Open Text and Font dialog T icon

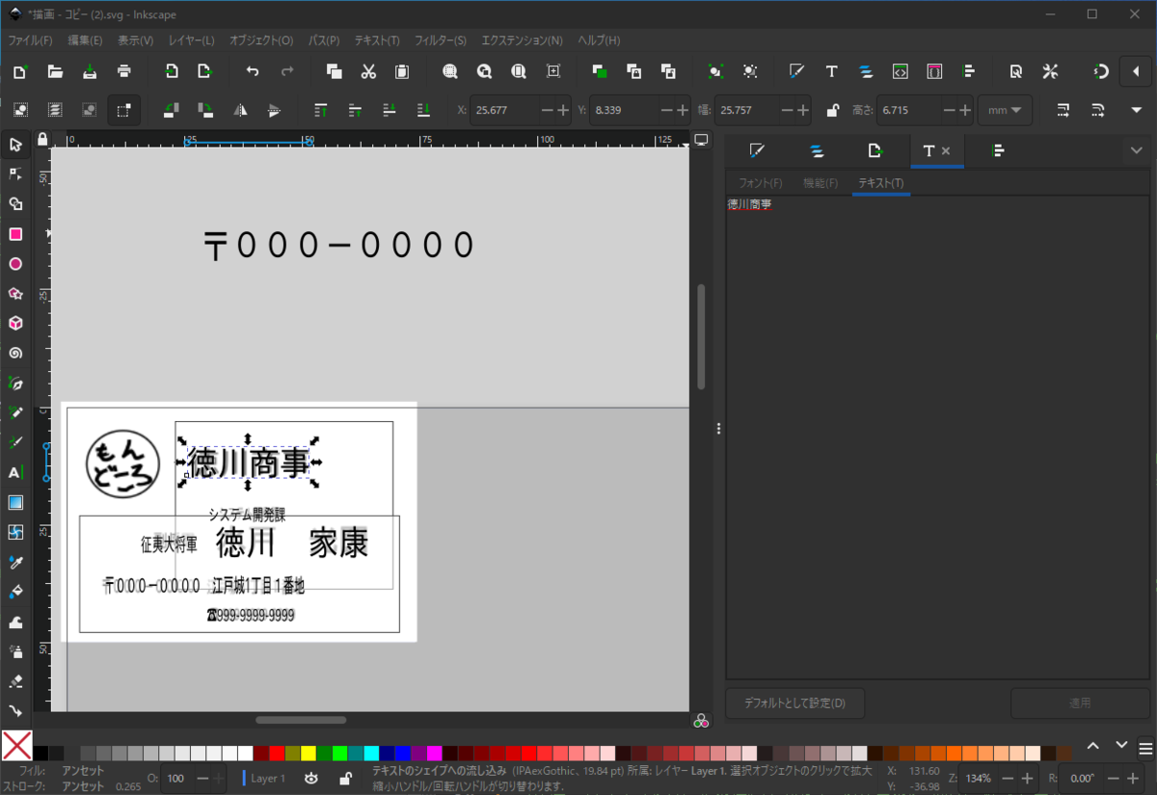click(831, 71)
